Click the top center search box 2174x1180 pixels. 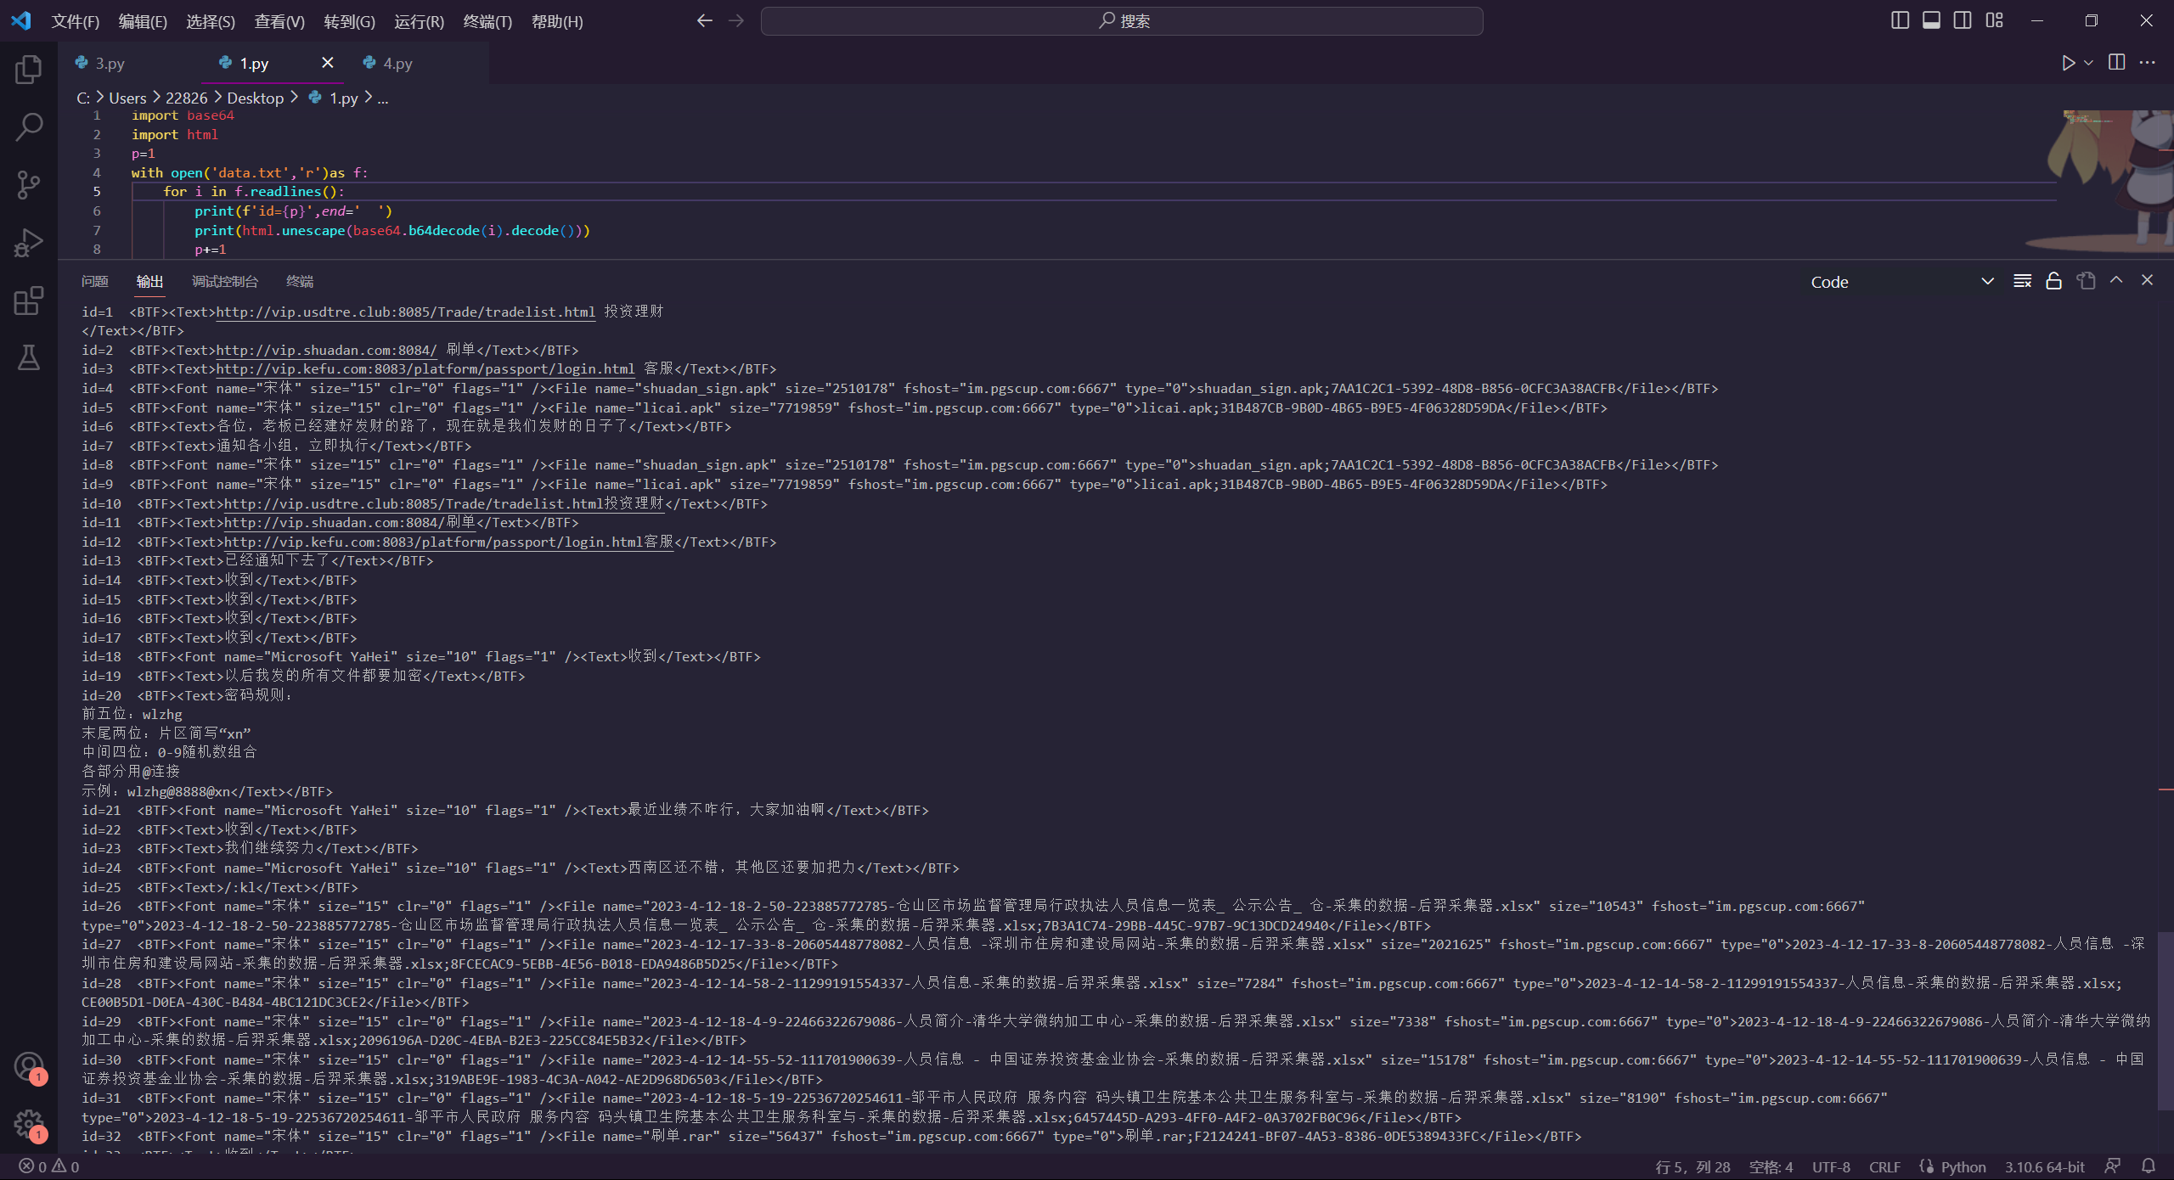click(1121, 21)
